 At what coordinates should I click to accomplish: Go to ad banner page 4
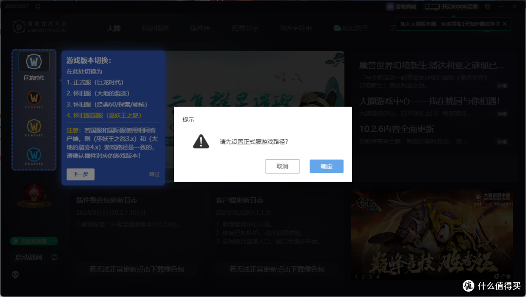pos(378,277)
